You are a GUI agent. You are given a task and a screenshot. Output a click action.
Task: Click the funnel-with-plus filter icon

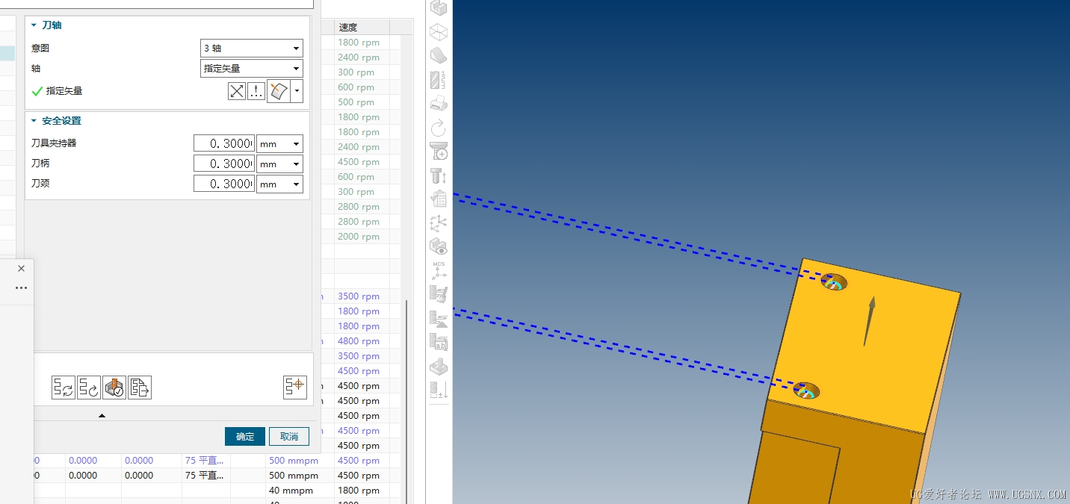click(439, 151)
